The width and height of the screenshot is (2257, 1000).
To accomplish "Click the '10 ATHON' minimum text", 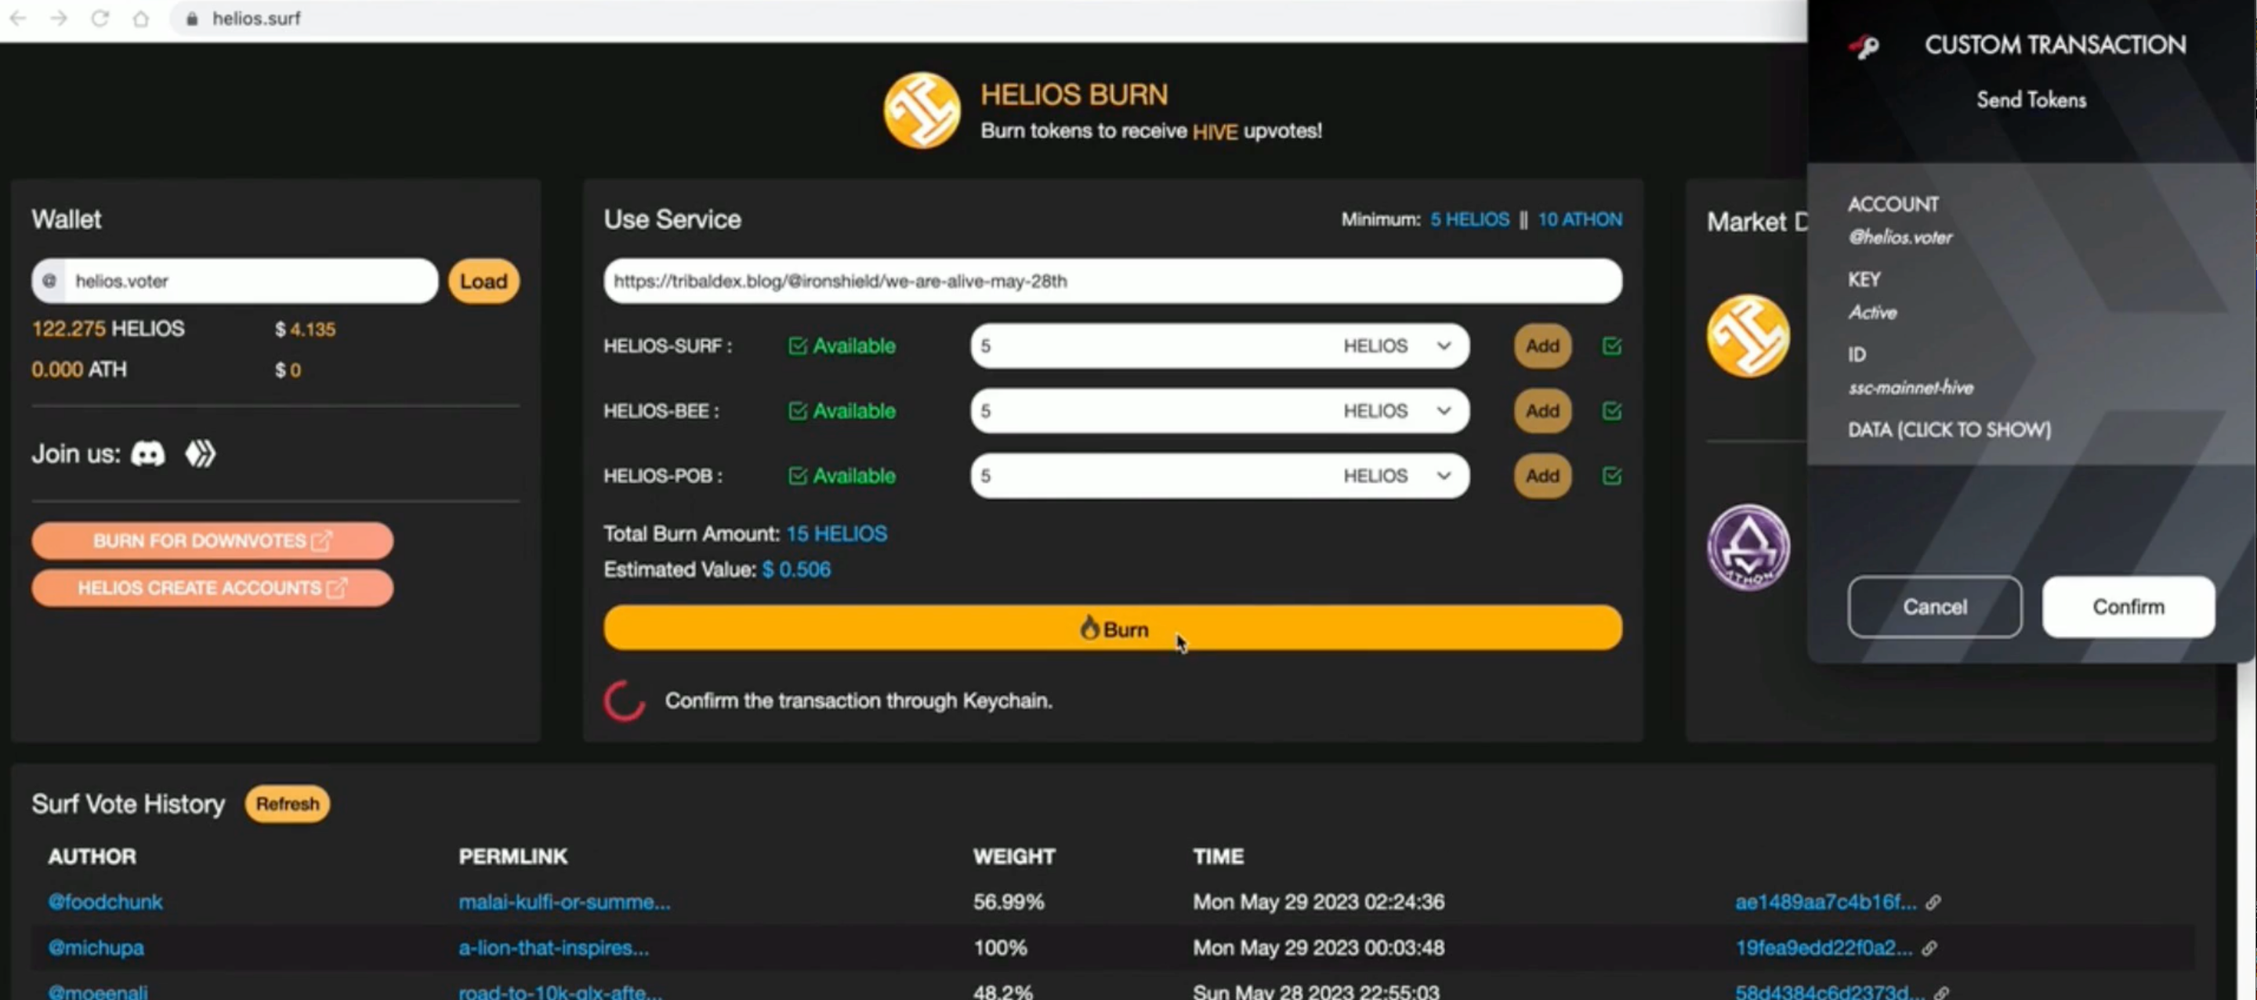I will [1580, 220].
